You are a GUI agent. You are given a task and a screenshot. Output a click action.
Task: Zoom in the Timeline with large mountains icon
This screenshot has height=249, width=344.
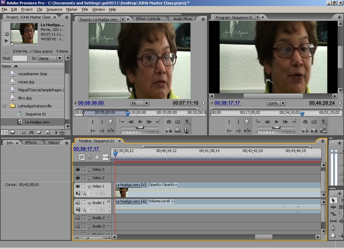coord(107,237)
